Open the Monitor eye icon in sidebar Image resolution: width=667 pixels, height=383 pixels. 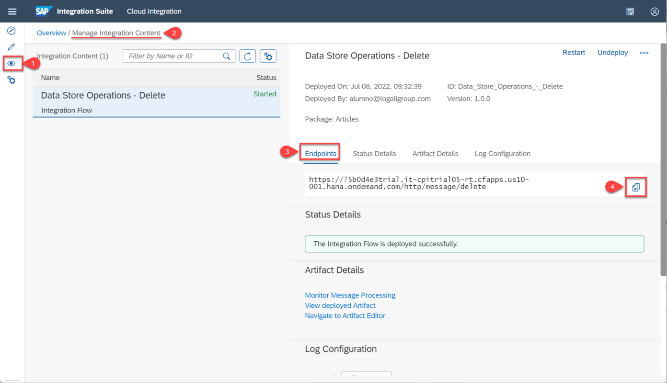coord(11,63)
